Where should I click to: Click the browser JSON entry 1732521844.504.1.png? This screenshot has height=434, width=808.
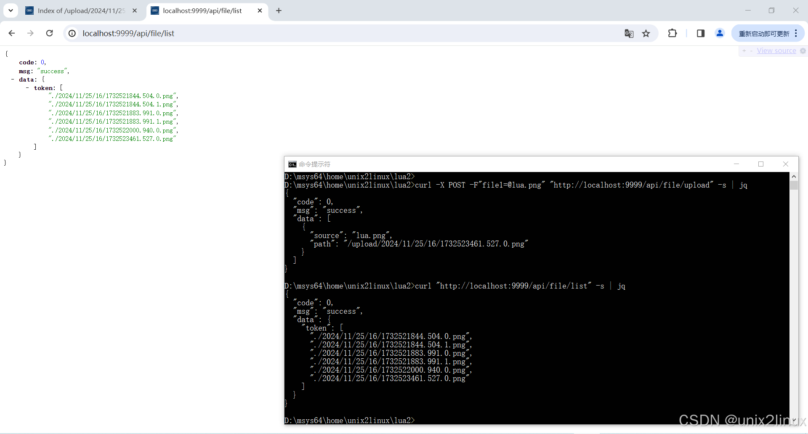(x=112, y=104)
